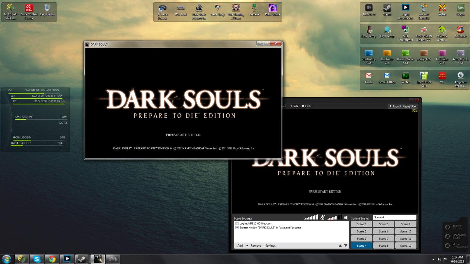
Task: Open the GPU Temp shortcut
Action: pyautogui.click(x=387, y=32)
